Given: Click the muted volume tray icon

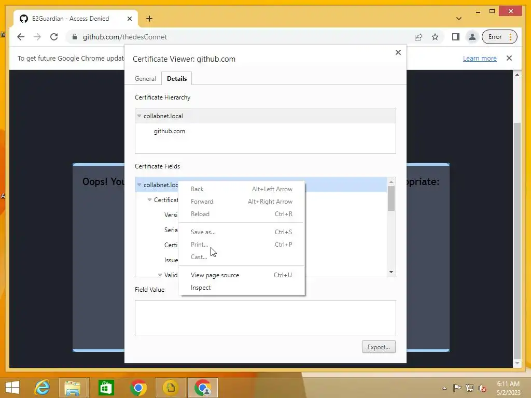Looking at the screenshot, I should click(x=482, y=388).
